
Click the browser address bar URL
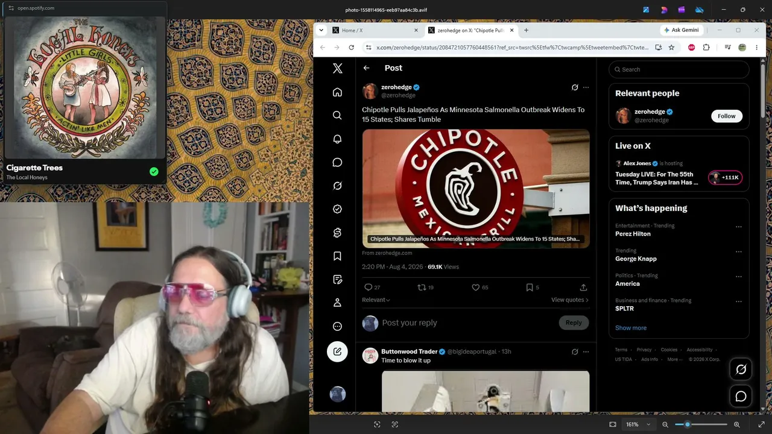coord(512,47)
